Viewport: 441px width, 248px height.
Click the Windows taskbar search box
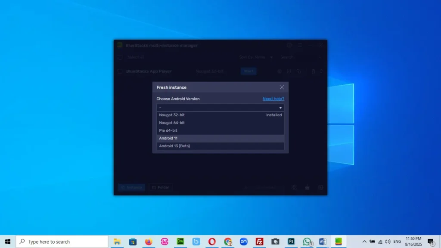[x=62, y=242]
